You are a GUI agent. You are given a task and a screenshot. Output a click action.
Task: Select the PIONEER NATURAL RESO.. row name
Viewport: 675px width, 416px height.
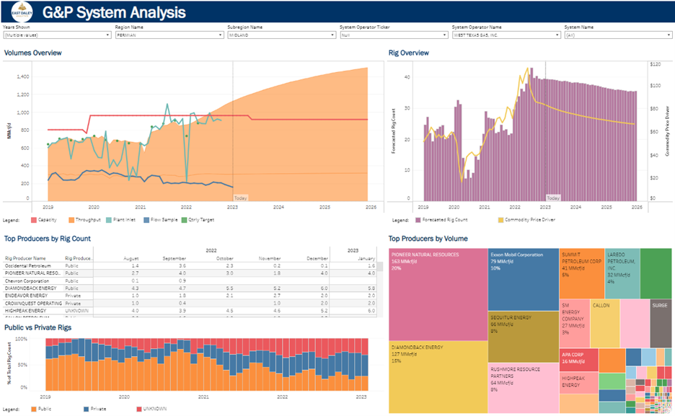tap(32, 273)
